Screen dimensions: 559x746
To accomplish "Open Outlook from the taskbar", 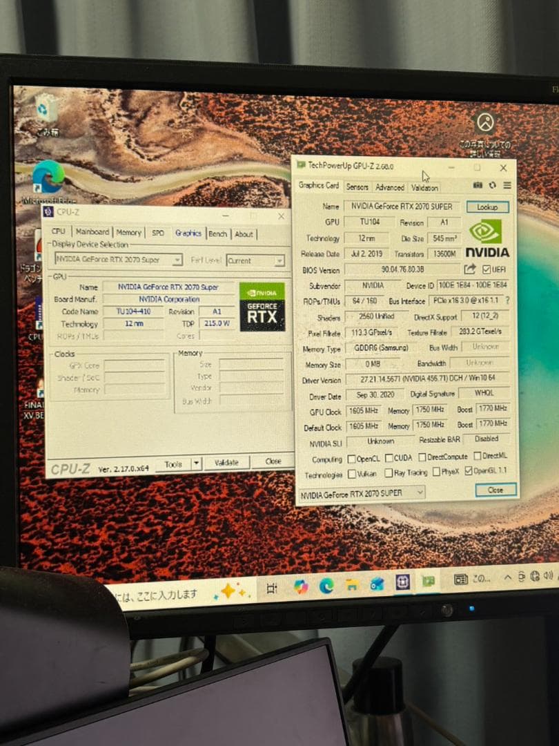I will click(377, 584).
